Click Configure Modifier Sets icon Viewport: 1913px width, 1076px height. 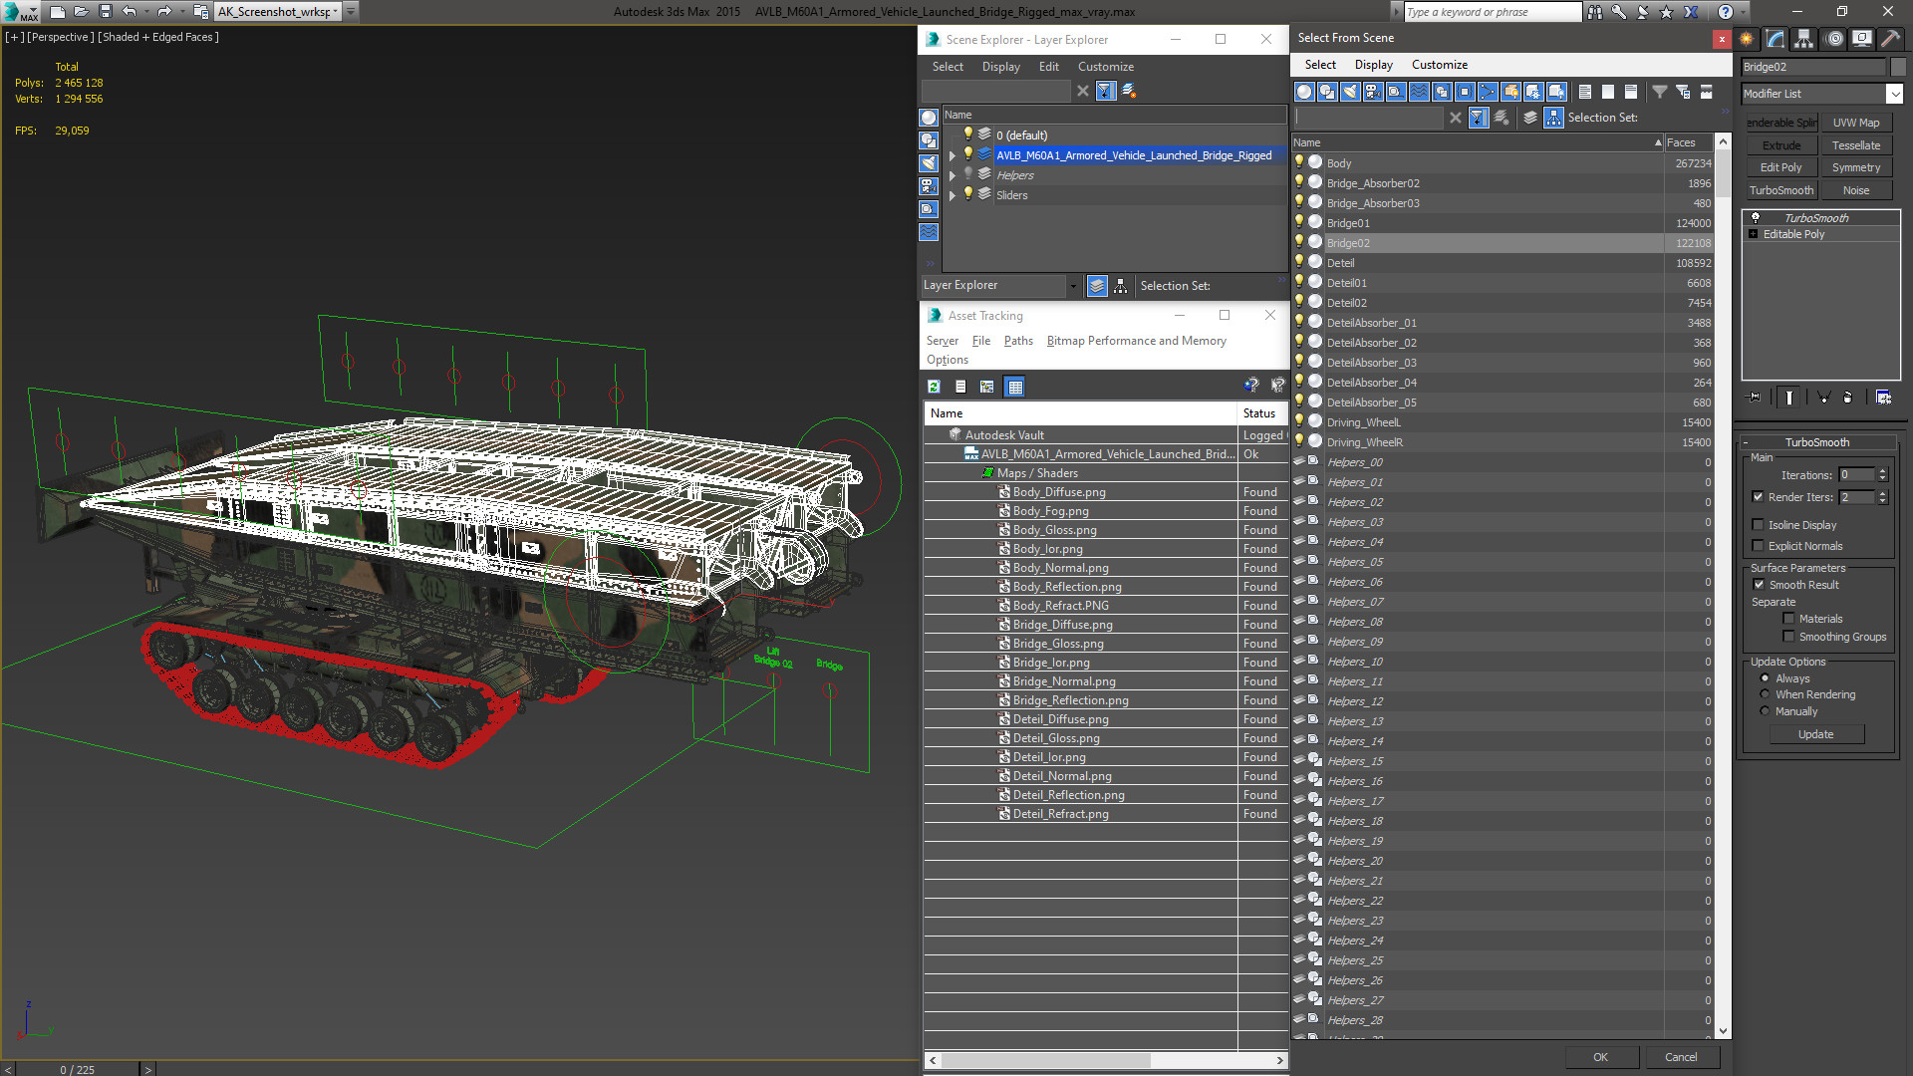[x=1883, y=397]
